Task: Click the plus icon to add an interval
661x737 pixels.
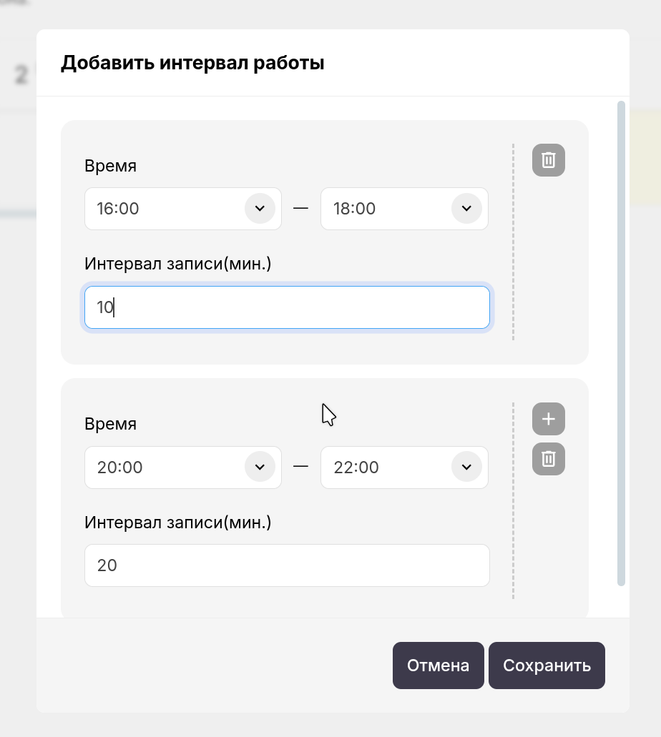Action: click(x=548, y=419)
